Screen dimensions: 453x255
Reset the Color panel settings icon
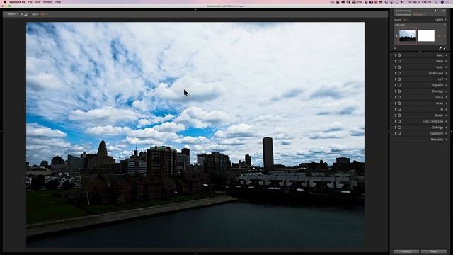399,67
